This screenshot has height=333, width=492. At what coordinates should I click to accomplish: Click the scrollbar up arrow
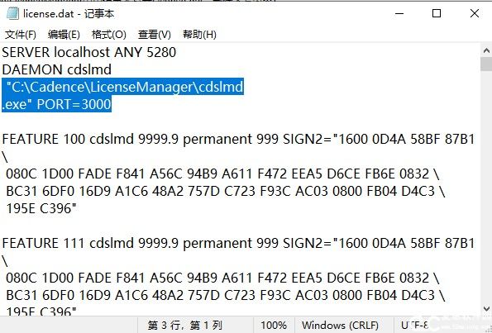[486, 50]
